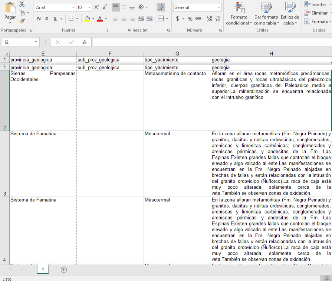Expand the Pegar paste options arrow
Screen dimensions: 332x281
click(x=10, y=23)
